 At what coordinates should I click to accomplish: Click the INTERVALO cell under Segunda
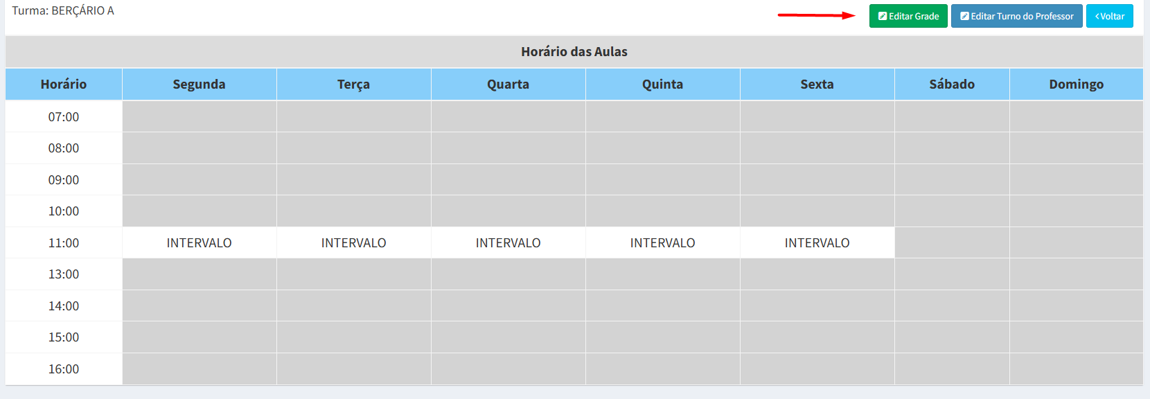point(200,243)
